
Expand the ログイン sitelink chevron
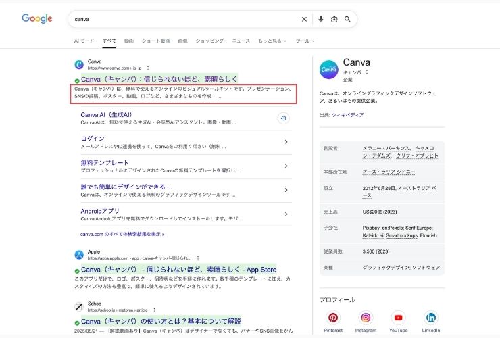(286, 142)
